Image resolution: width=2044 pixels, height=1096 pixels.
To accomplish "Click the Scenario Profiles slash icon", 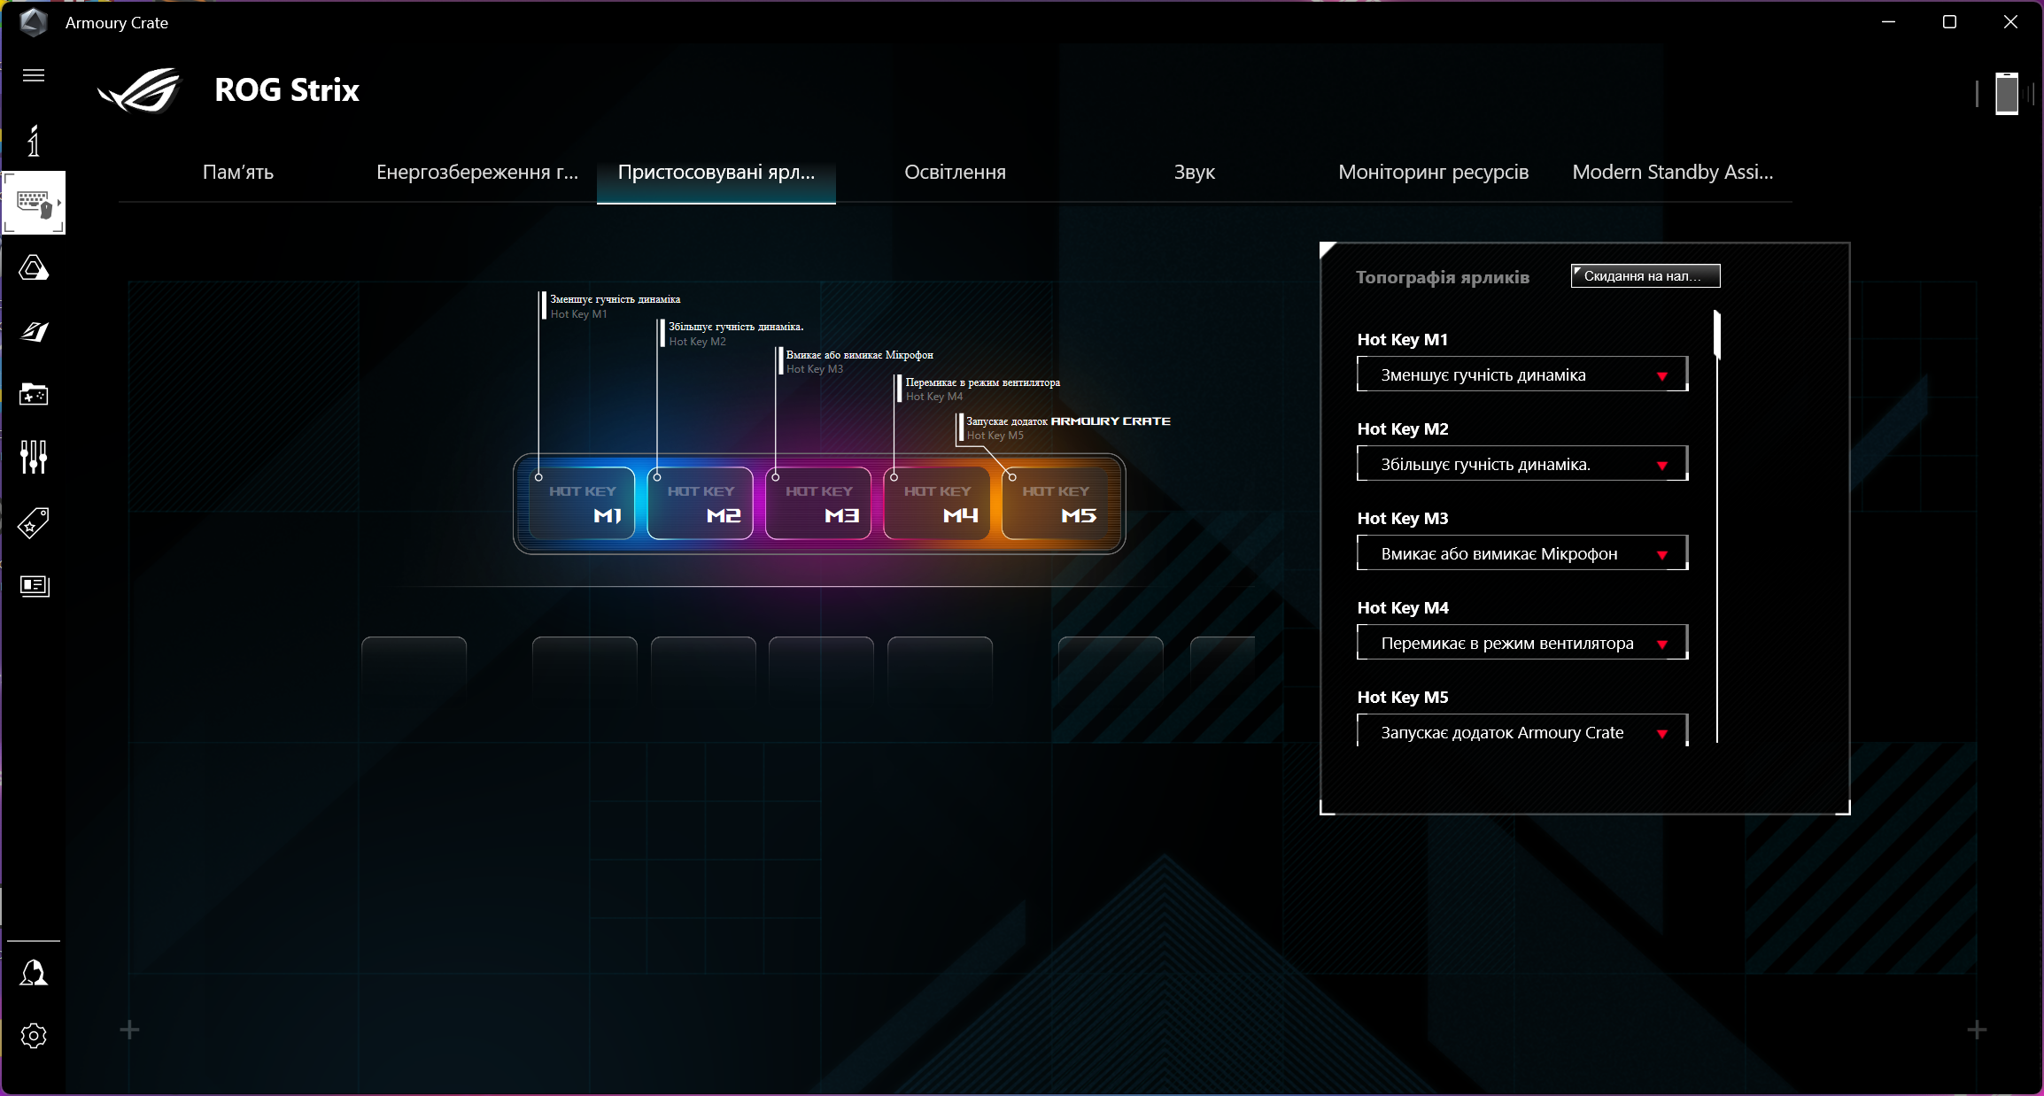I will point(34,331).
